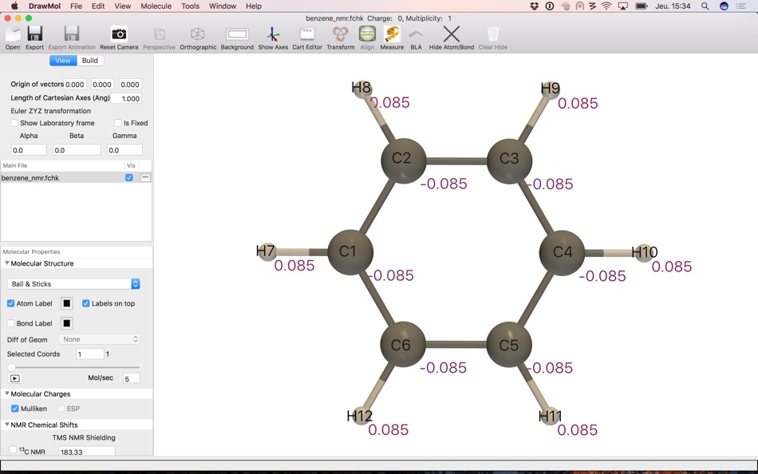This screenshot has height=474, width=758.
Task: Disable Labels on top checkbox
Action: click(86, 303)
